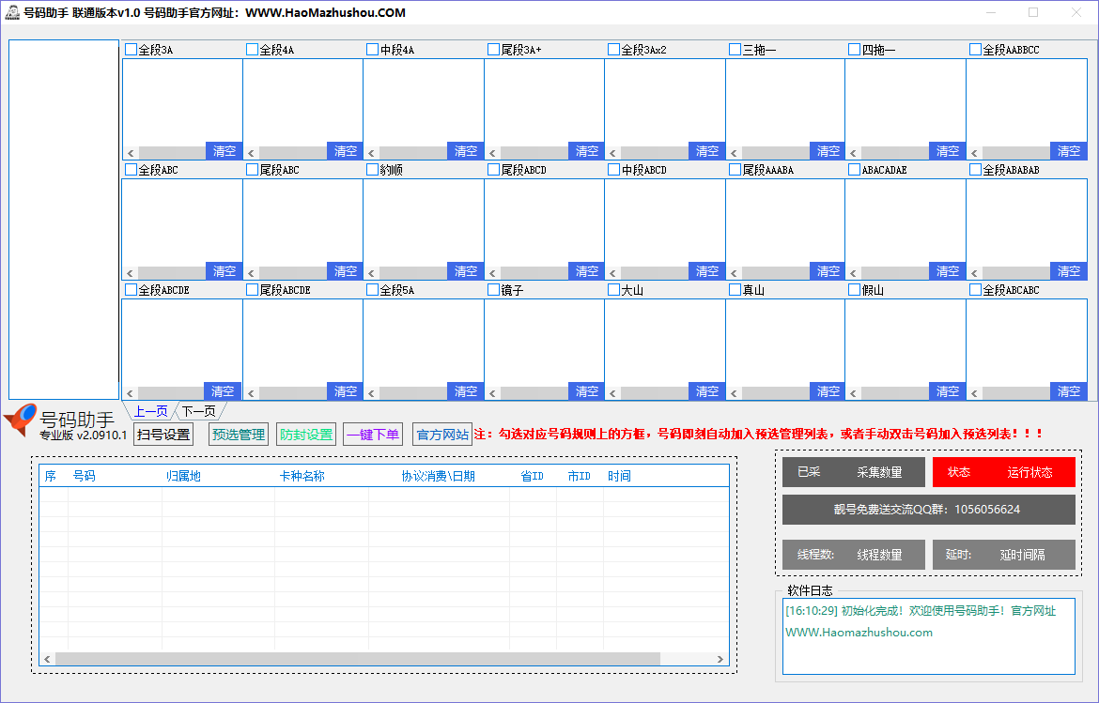This screenshot has width=1099, height=703.
Task: Enable the 全段4A checkbox
Action: pyautogui.click(x=252, y=50)
